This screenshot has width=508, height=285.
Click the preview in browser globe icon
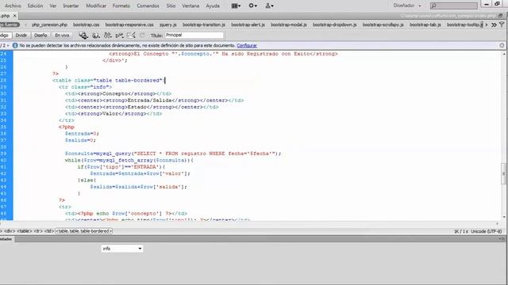95,35
